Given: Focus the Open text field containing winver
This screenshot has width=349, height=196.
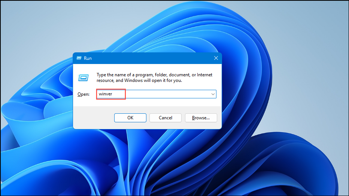Looking at the screenshot, I should 156,94.
